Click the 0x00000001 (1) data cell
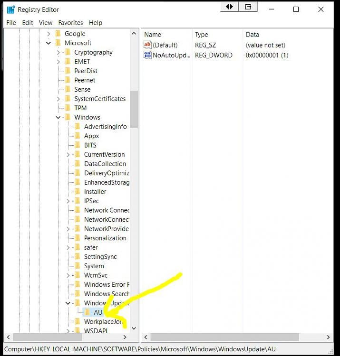This screenshot has height=356, width=340. (267, 55)
